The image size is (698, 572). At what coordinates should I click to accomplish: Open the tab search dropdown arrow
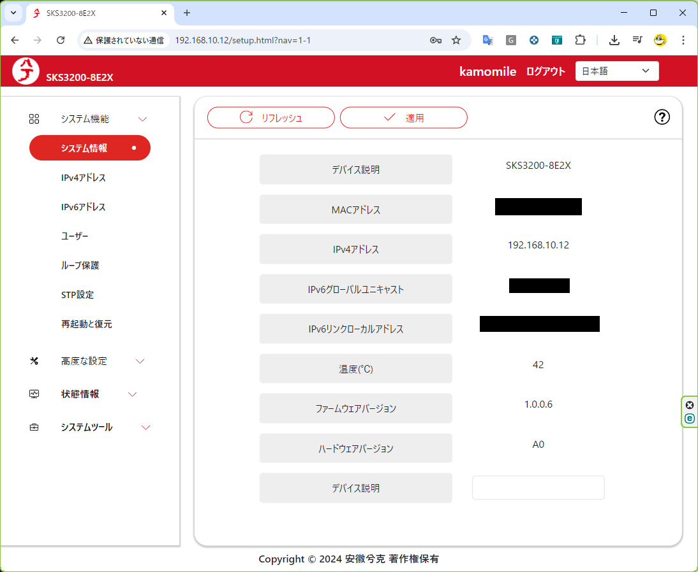pyautogui.click(x=13, y=13)
